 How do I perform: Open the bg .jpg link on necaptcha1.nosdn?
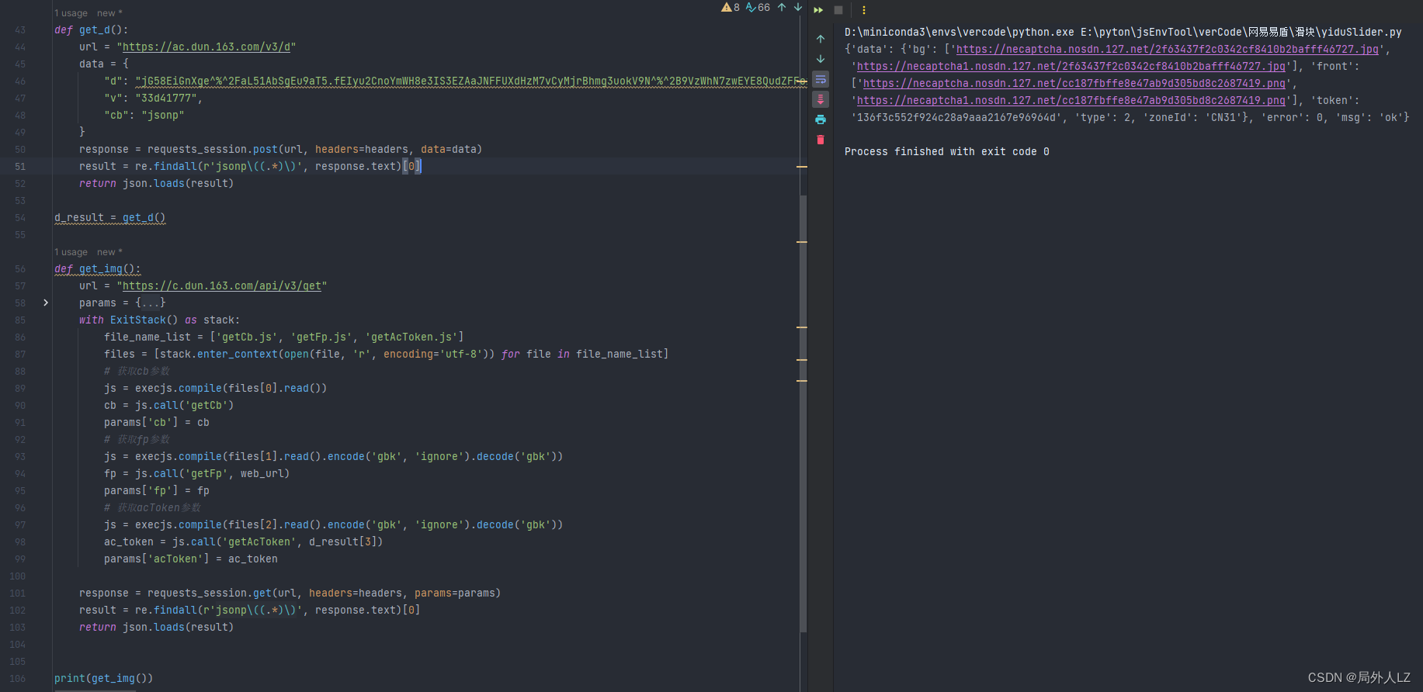1071,66
